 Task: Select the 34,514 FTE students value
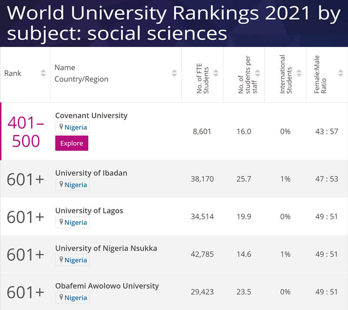point(202,217)
